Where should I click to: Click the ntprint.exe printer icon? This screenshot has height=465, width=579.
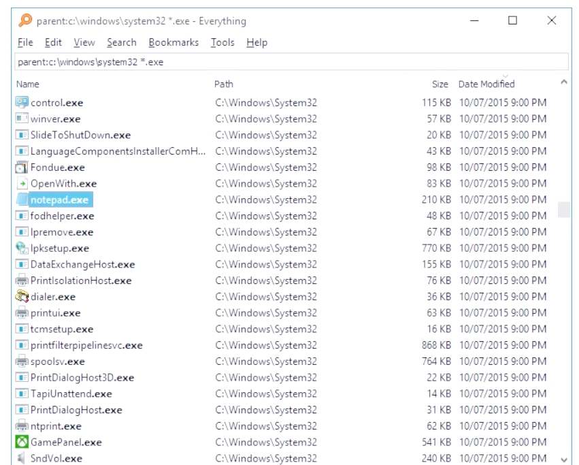(x=22, y=426)
